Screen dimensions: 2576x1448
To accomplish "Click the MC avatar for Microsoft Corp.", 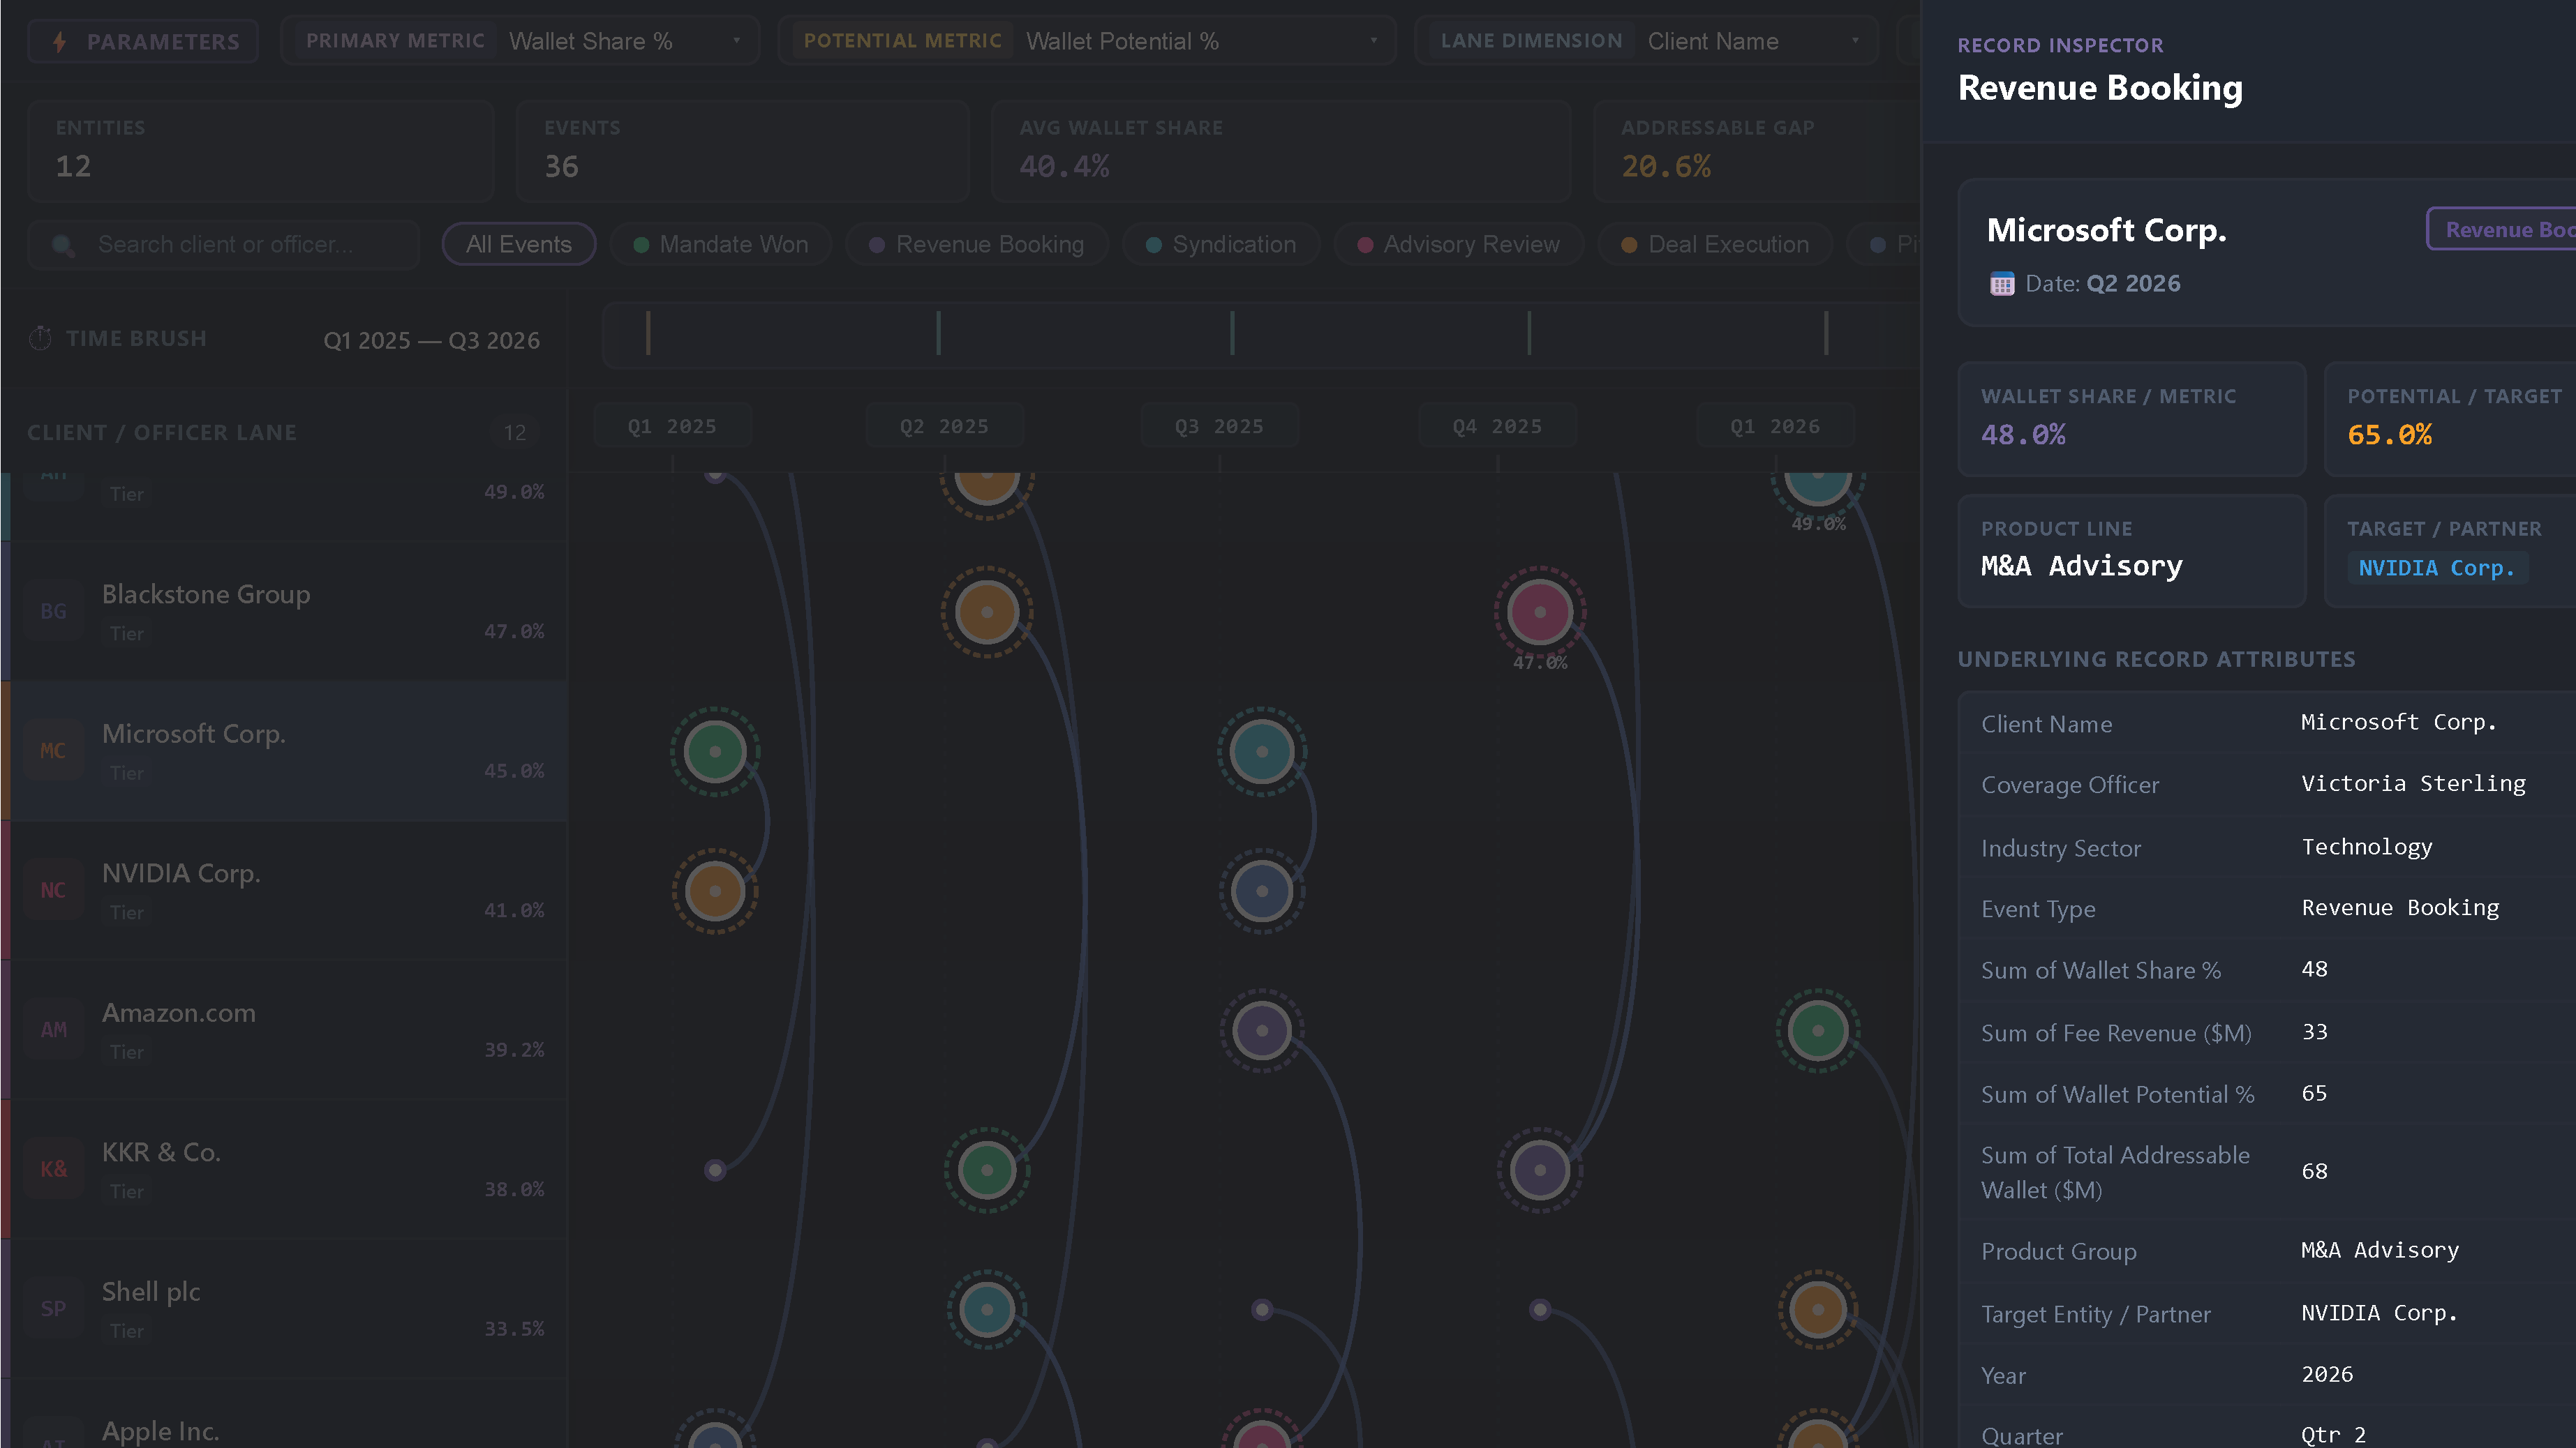I will pyautogui.click(x=53, y=751).
